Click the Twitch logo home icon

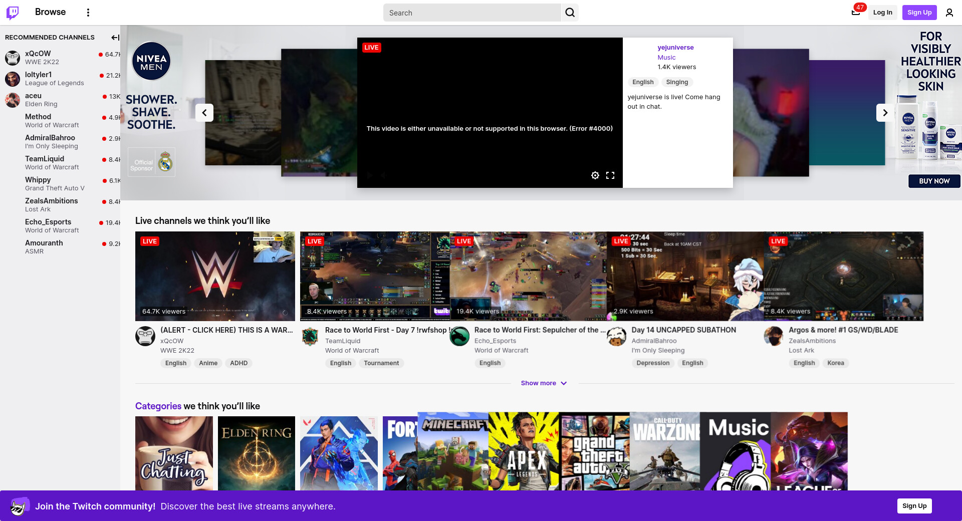coord(13,13)
